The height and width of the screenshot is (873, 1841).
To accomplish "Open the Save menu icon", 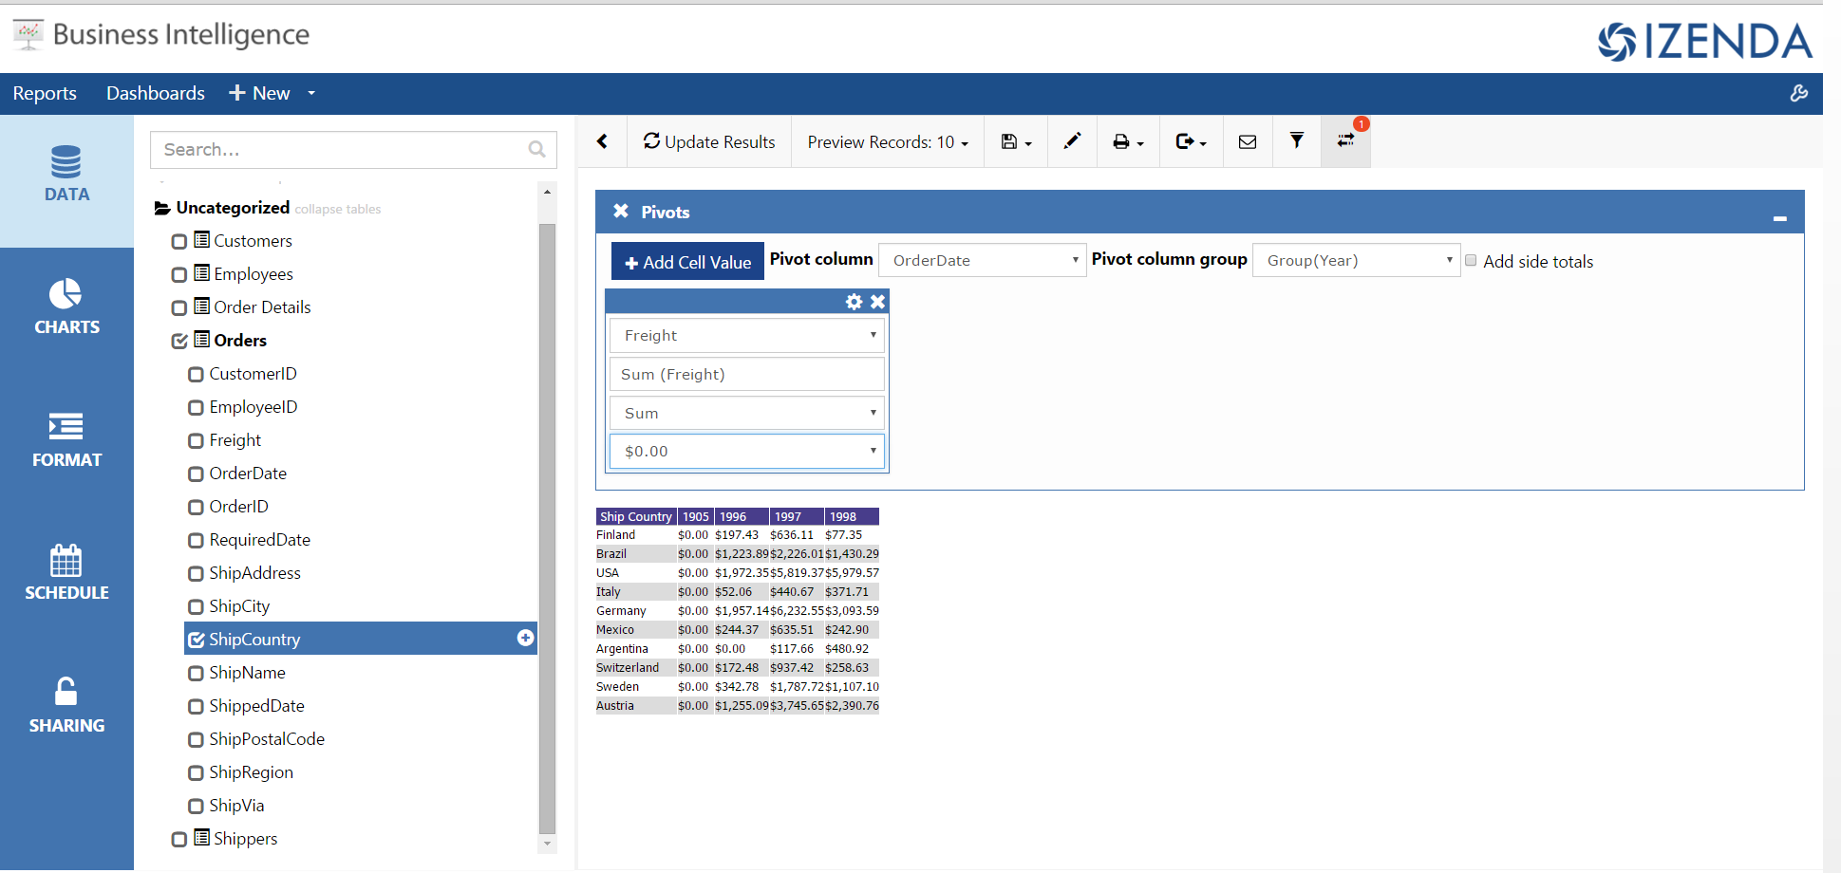I will click(x=1016, y=141).
